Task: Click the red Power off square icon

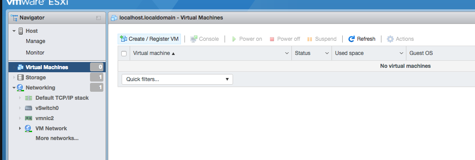Action: [x=272, y=39]
